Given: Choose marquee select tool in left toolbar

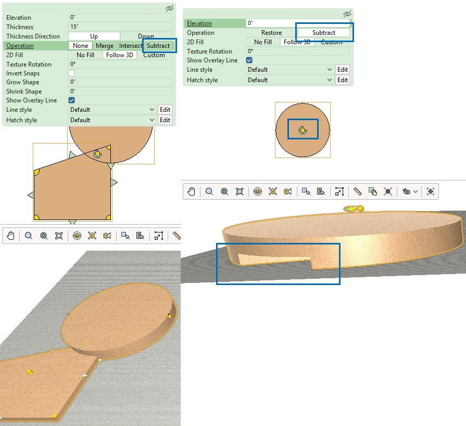Looking at the screenshot, I should coord(125,236).
